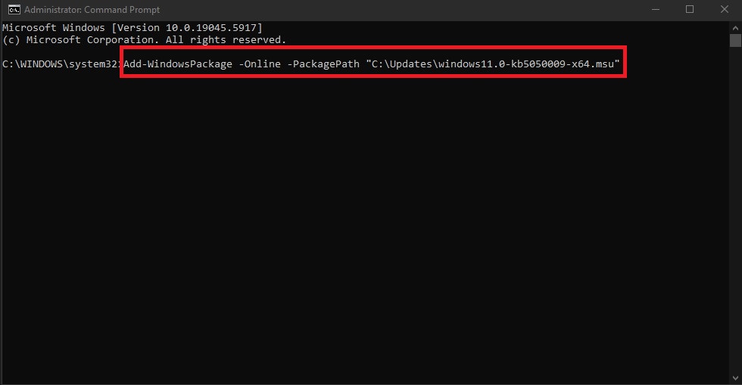Click the -Online parameter
This screenshot has width=742, height=385.
(x=260, y=65)
